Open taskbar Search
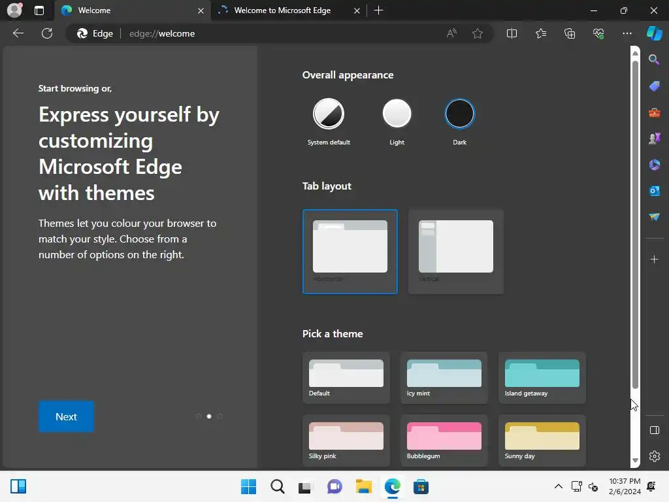 (277, 486)
